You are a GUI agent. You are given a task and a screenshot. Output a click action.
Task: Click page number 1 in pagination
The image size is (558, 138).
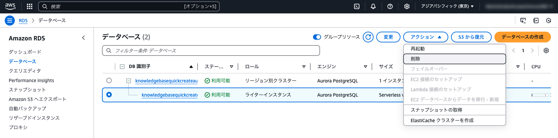[x=523, y=50]
